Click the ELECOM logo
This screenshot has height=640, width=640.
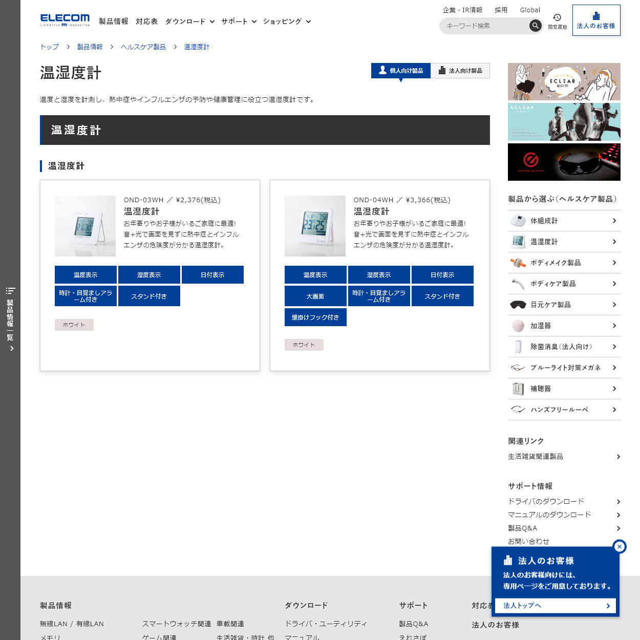point(65,19)
